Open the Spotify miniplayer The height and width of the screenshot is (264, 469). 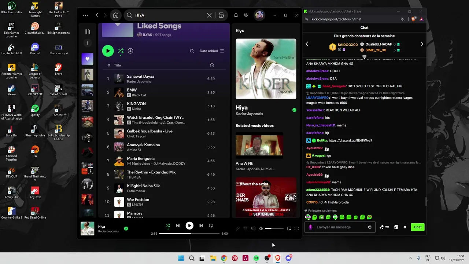(x=289, y=229)
